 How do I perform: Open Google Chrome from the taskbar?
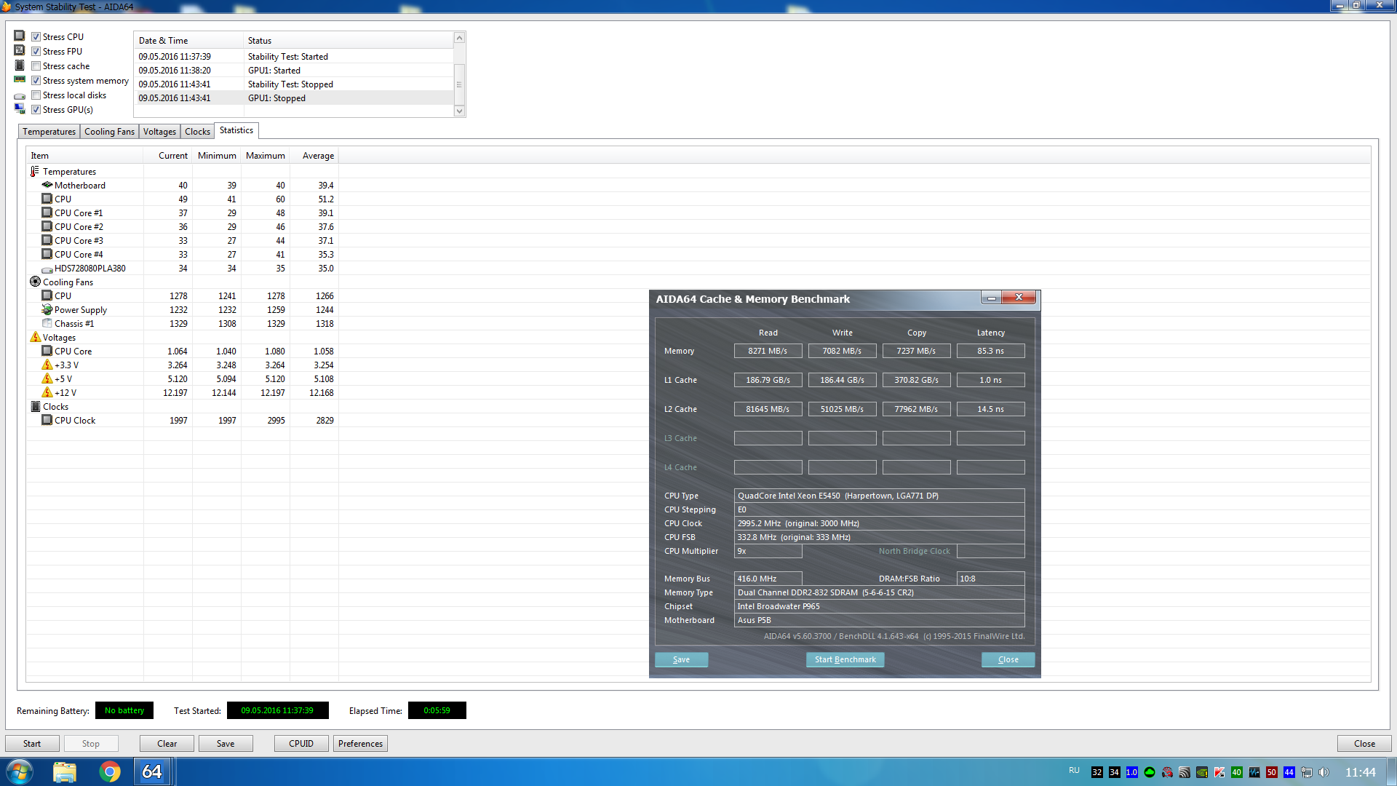click(110, 771)
